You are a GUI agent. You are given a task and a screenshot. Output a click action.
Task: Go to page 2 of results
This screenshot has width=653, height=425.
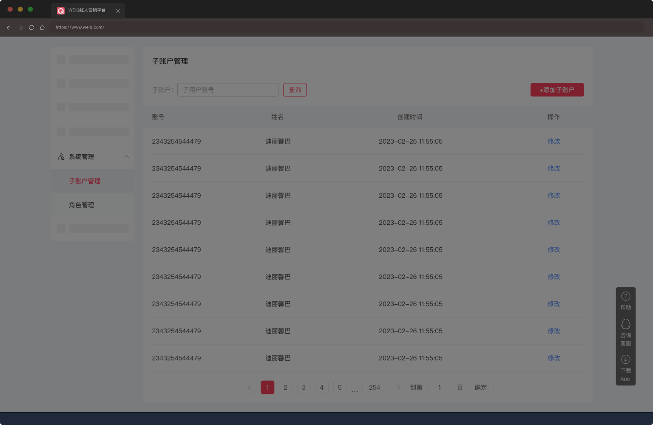pyautogui.click(x=285, y=387)
